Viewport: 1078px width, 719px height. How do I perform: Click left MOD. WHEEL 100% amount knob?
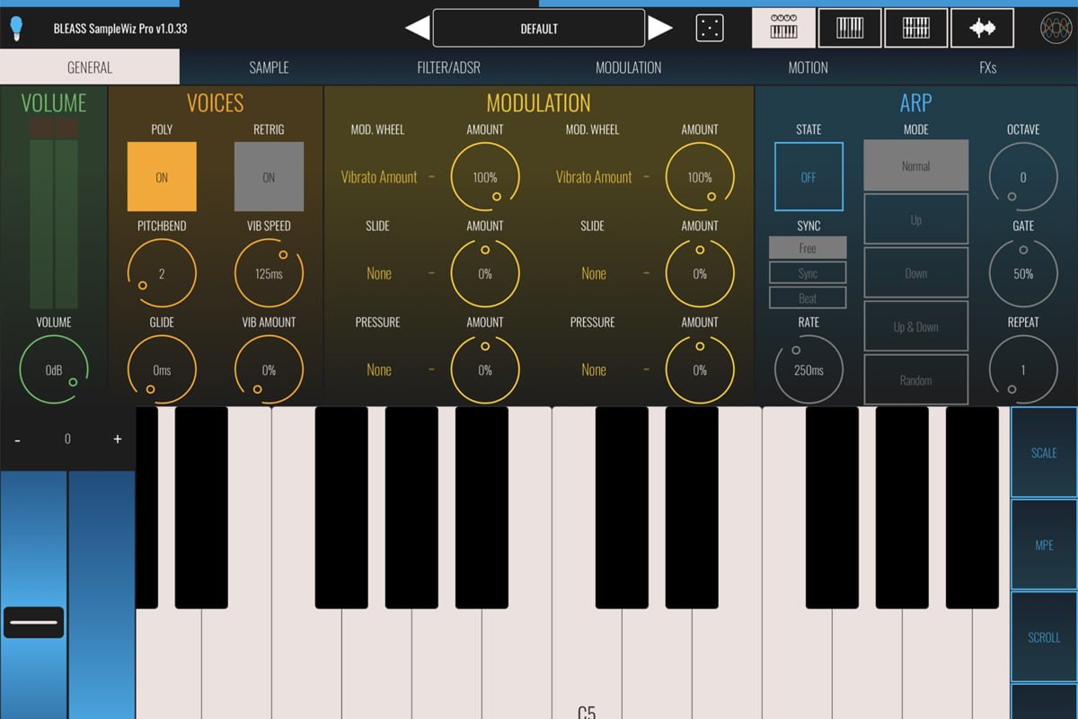pos(485,177)
